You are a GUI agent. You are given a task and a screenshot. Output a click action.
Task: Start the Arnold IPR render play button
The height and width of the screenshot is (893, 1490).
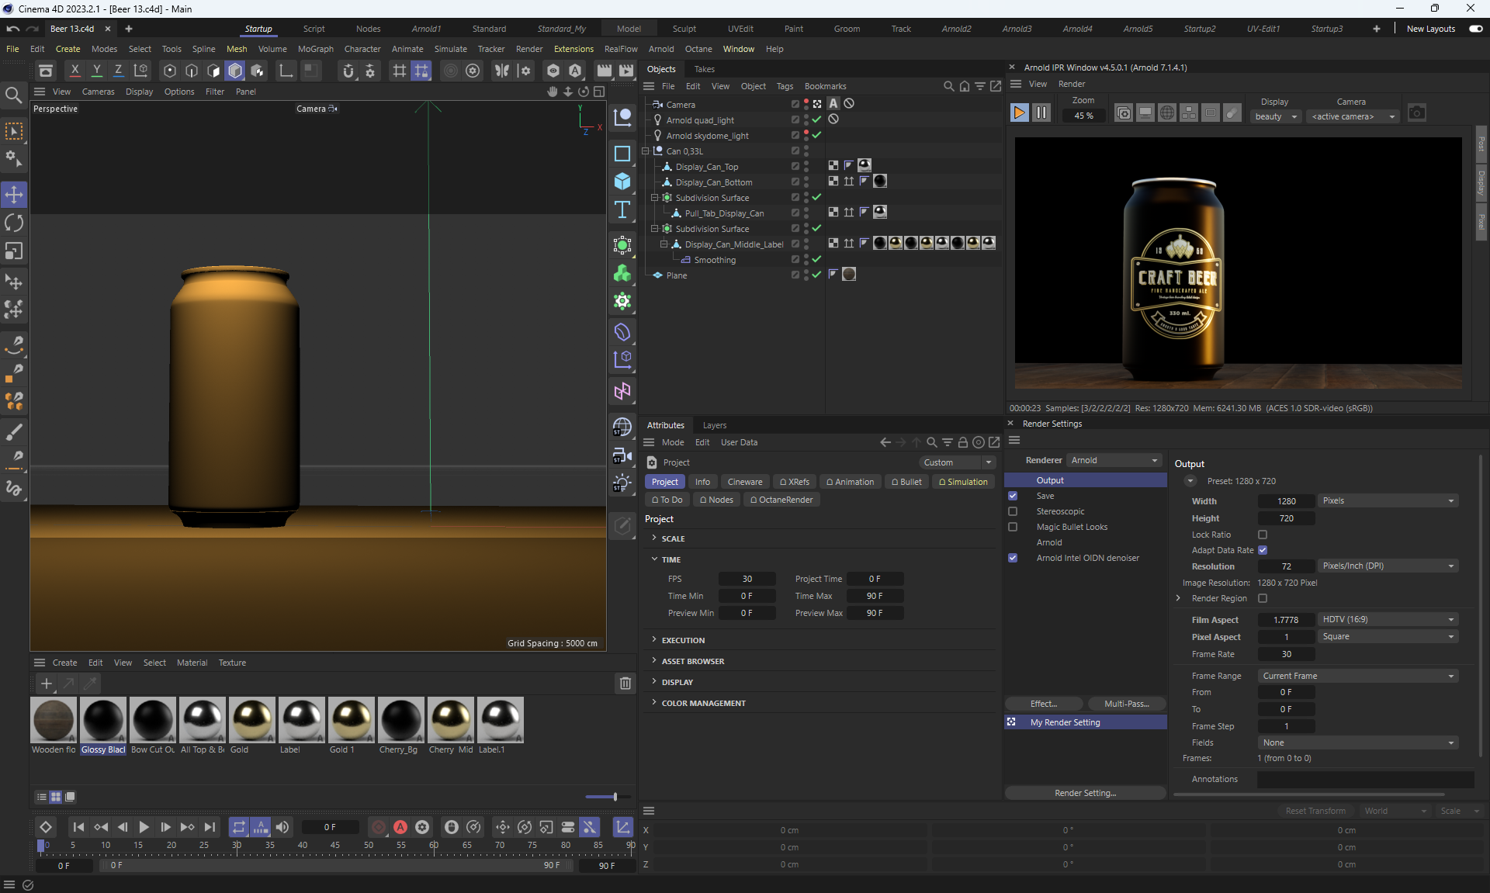[x=1019, y=113]
